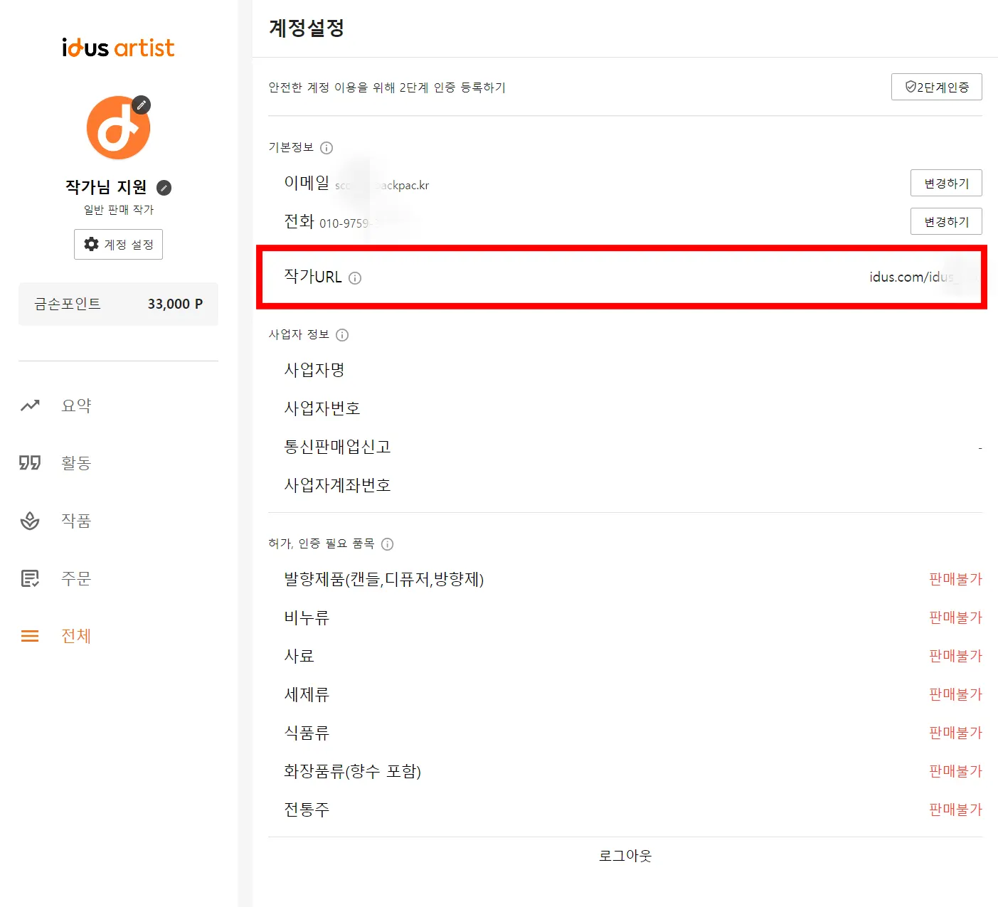The width and height of the screenshot is (998, 907).
Task: Click 로그아웃 link
Action: [625, 856]
